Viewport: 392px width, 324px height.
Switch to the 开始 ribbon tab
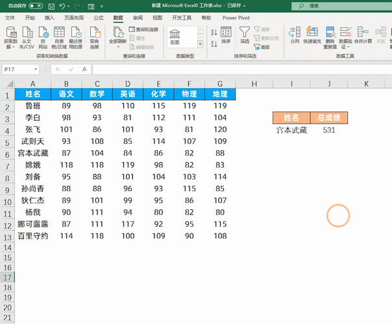[x=30, y=17]
